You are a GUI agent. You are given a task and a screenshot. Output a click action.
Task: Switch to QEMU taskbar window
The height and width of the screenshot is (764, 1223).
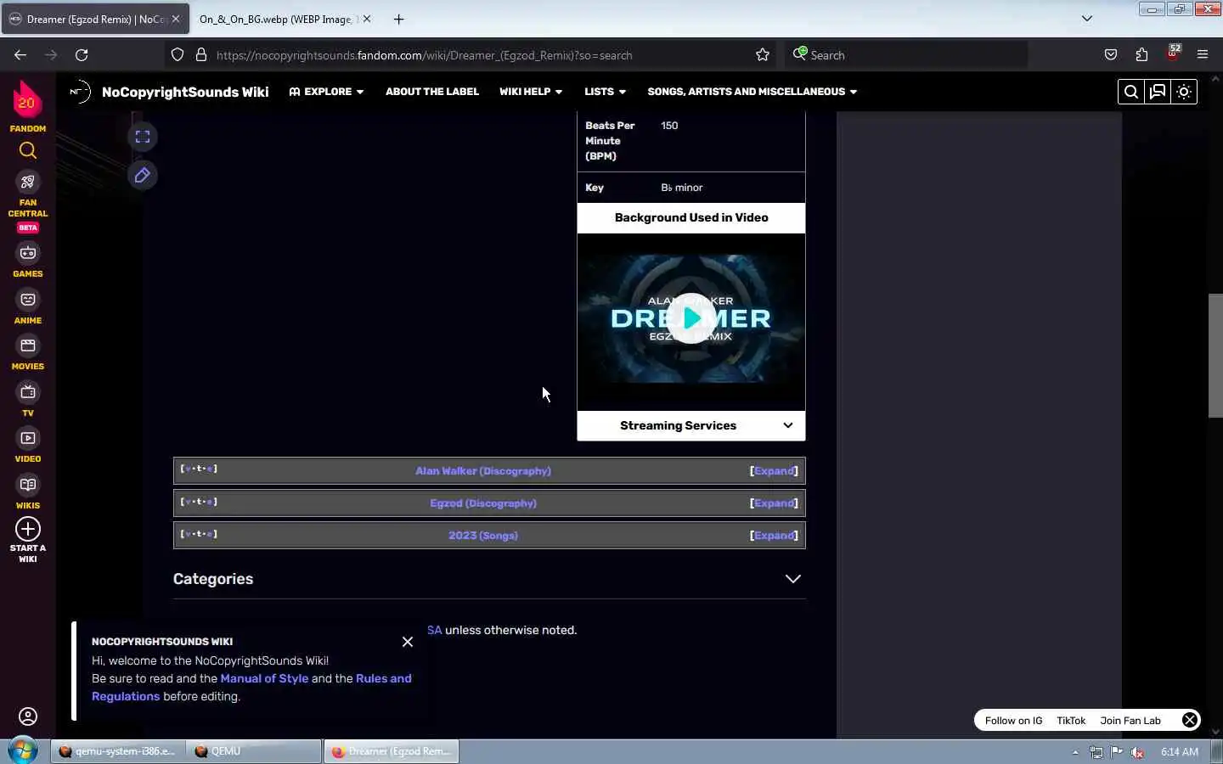253,751
